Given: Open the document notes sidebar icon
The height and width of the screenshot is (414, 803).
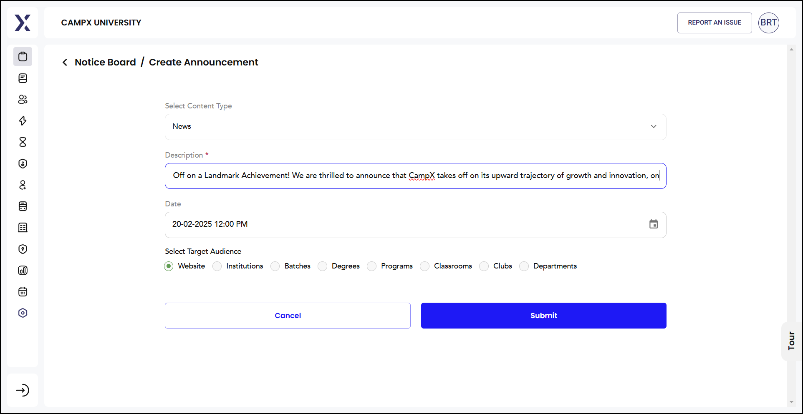Looking at the screenshot, I should pyautogui.click(x=23, y=78).
